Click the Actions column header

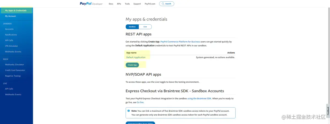[231, 53]
